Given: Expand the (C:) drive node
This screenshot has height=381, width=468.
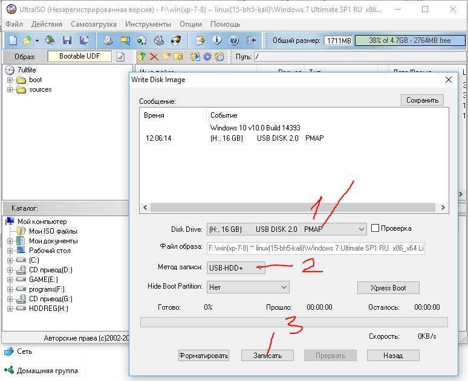Looking at the screenshot, I should point(10,260).
